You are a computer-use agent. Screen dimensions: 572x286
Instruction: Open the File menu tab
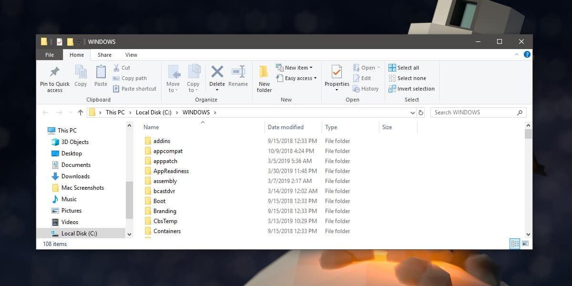(x=50, y=55)
